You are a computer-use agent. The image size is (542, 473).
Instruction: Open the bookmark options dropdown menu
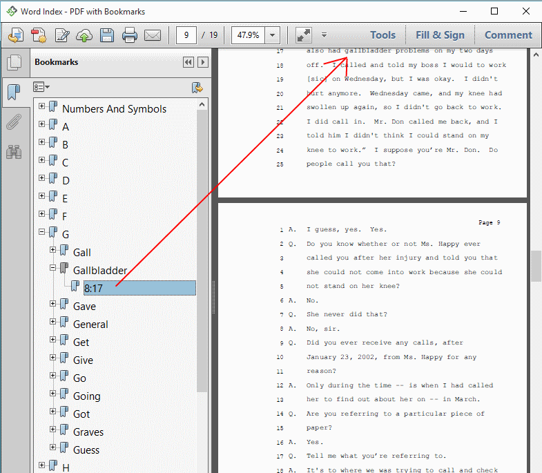pyautogui.click(x=41, y=88)
